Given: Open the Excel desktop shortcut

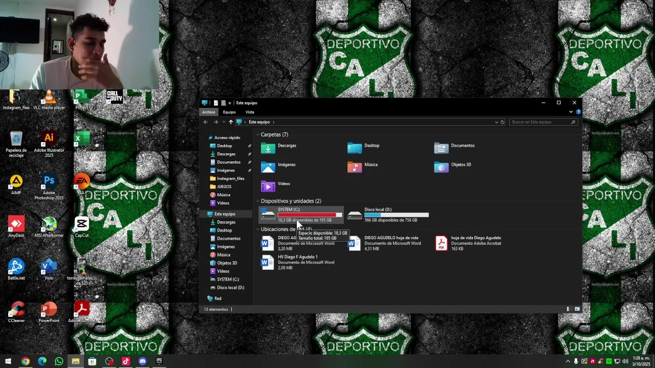Looking at the screenshot, I should point(82,142).
